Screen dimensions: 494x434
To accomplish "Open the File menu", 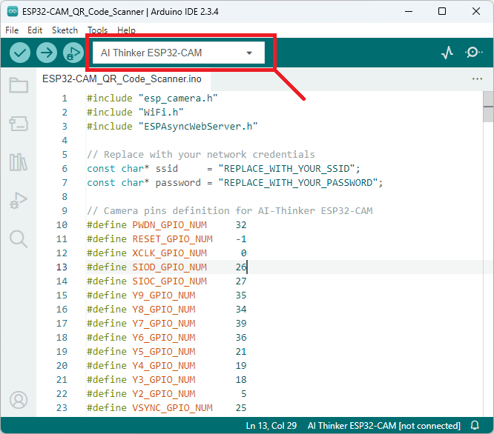I will click(x=12, y=30).
